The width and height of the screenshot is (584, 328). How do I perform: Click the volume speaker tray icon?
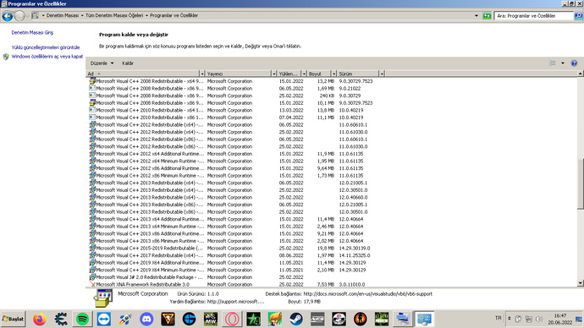(538, 319)
